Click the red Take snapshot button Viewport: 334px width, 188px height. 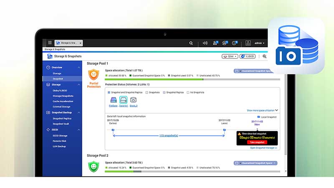257,142
